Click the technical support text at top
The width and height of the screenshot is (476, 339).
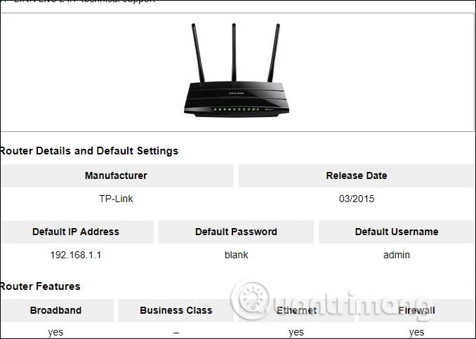pos(119,1)
